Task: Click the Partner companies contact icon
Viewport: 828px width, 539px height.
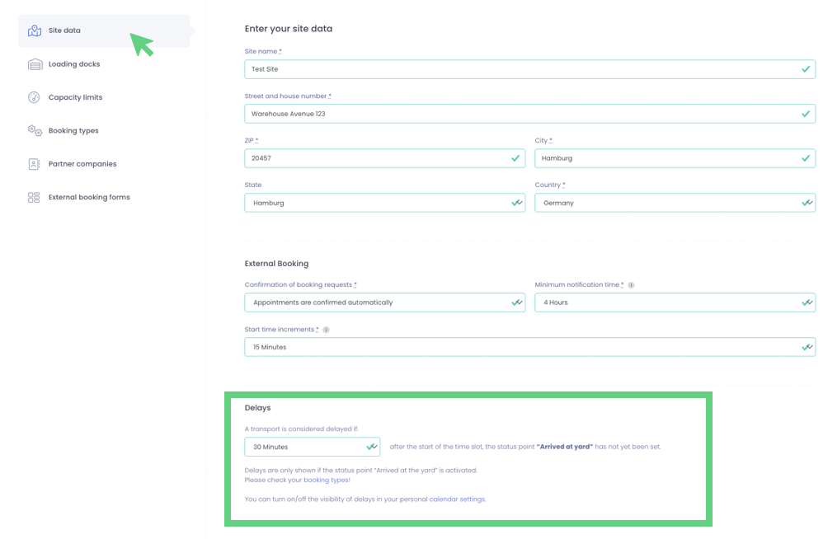Action: pos(34,164)
